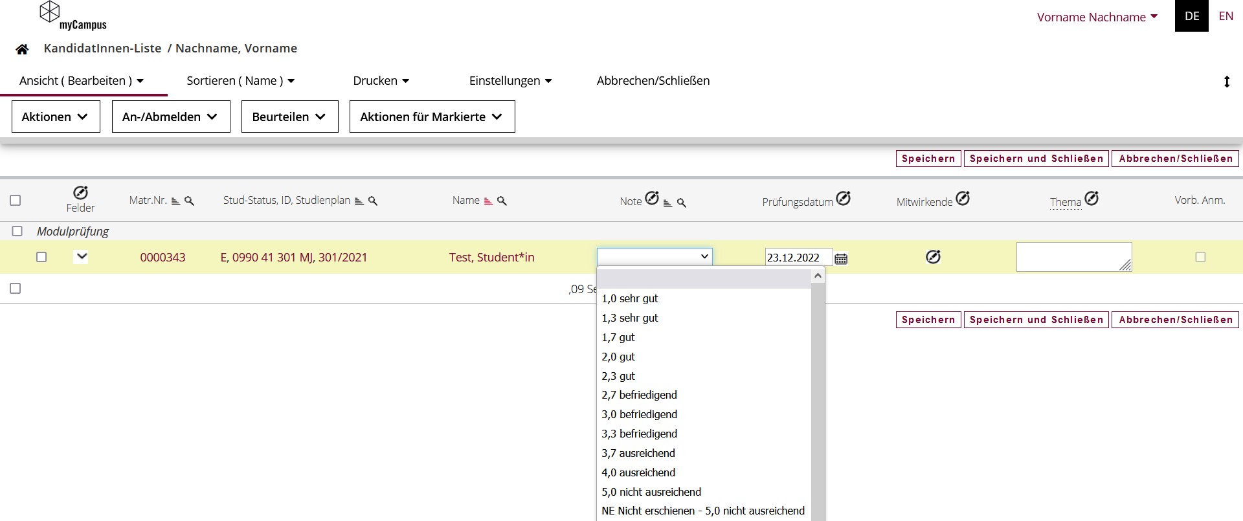Switch language to EN
The width and height of the screenshot is (1243, 521).
click(1226, 16)
